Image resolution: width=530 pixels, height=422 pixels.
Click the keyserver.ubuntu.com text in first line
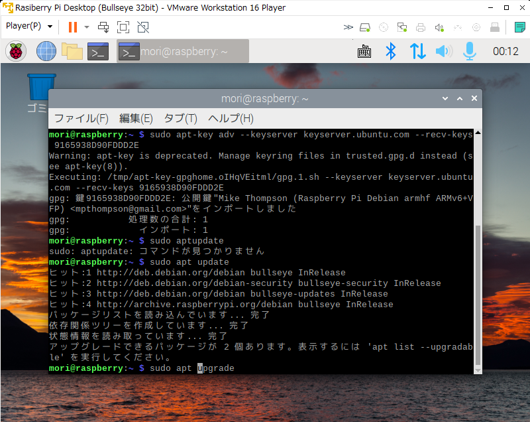pos(356,135)
